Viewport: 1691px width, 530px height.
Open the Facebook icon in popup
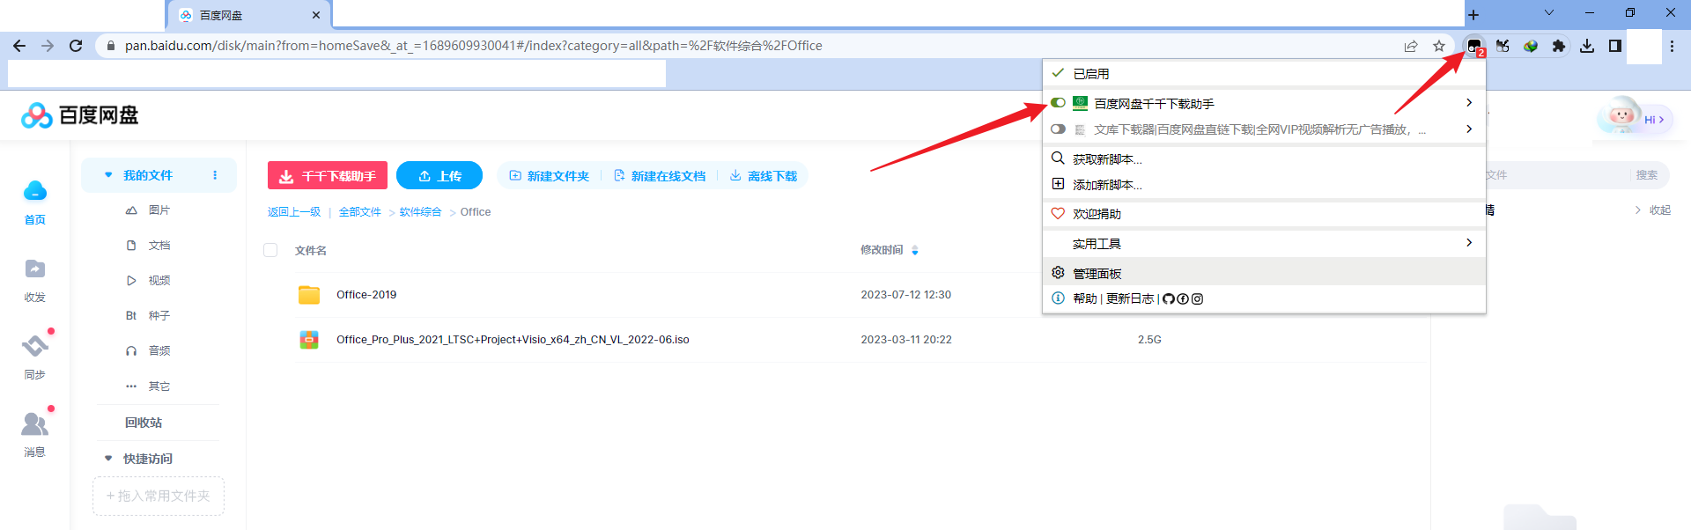click(1183, 299)
